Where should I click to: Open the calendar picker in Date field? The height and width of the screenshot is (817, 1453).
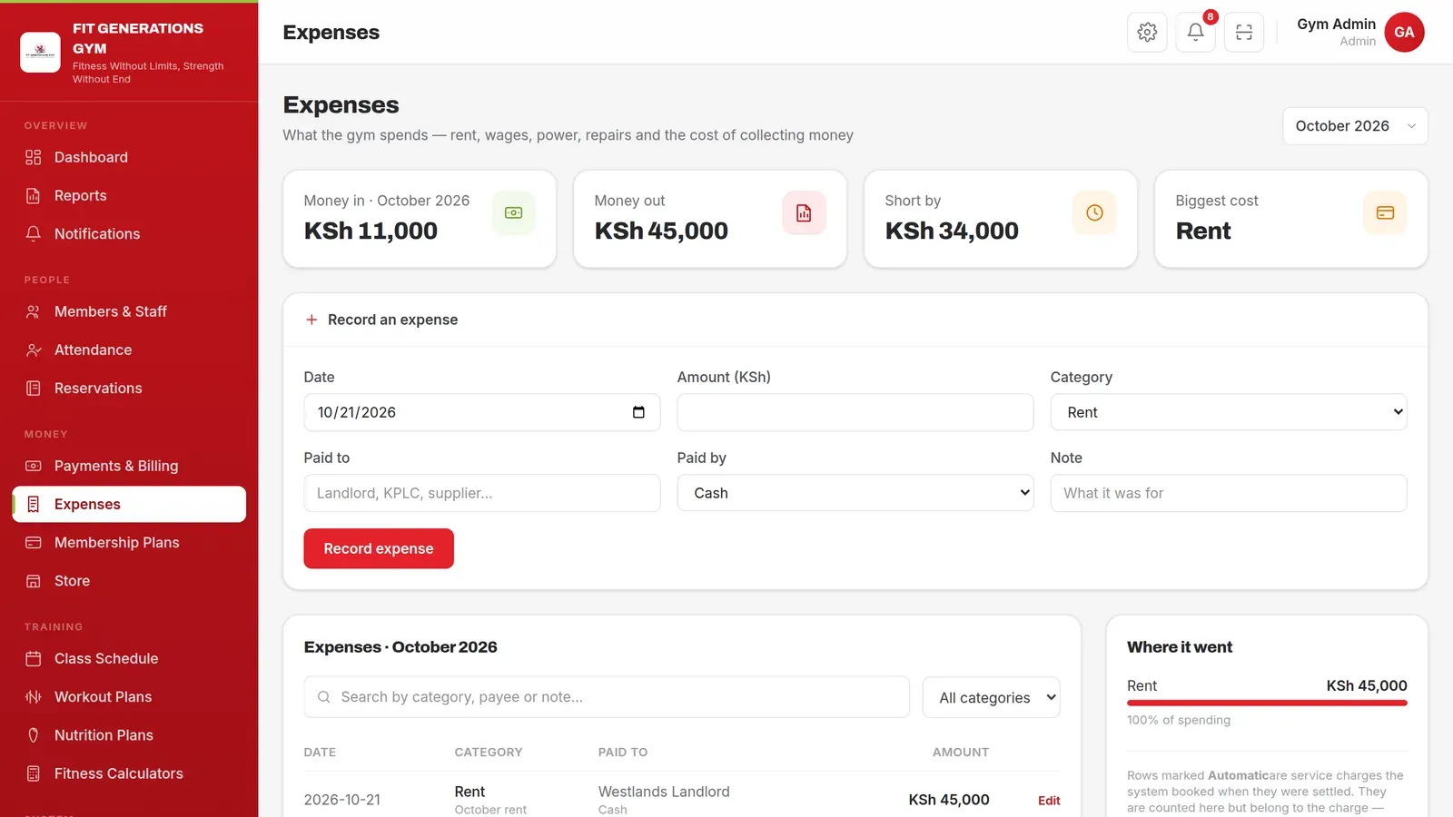tap(638, 412)
